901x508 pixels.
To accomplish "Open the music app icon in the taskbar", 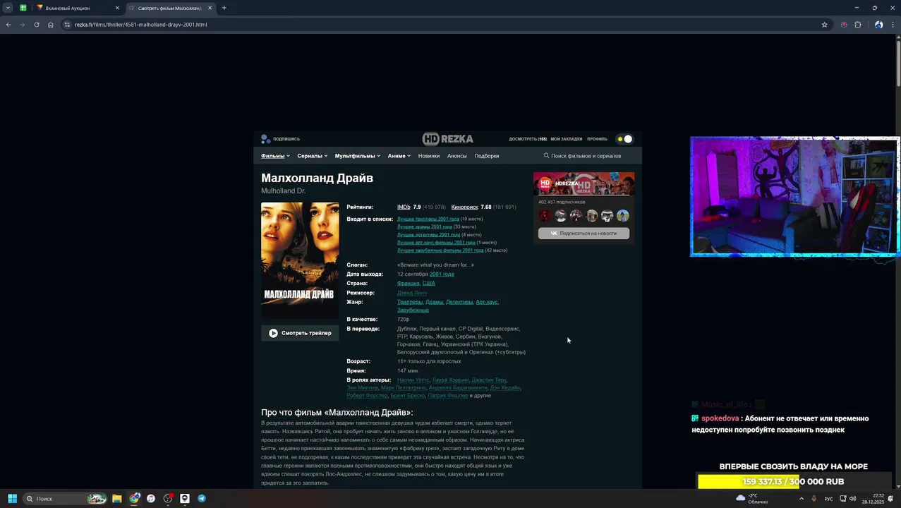I will point(151,499).
